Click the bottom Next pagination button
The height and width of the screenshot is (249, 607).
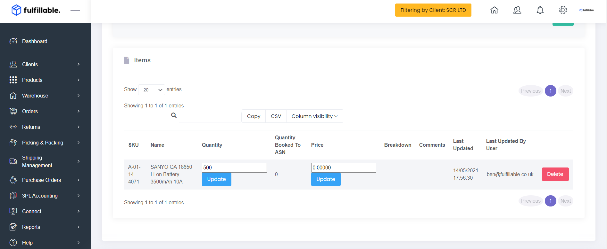pyautogui.click(x=565, y=201)
